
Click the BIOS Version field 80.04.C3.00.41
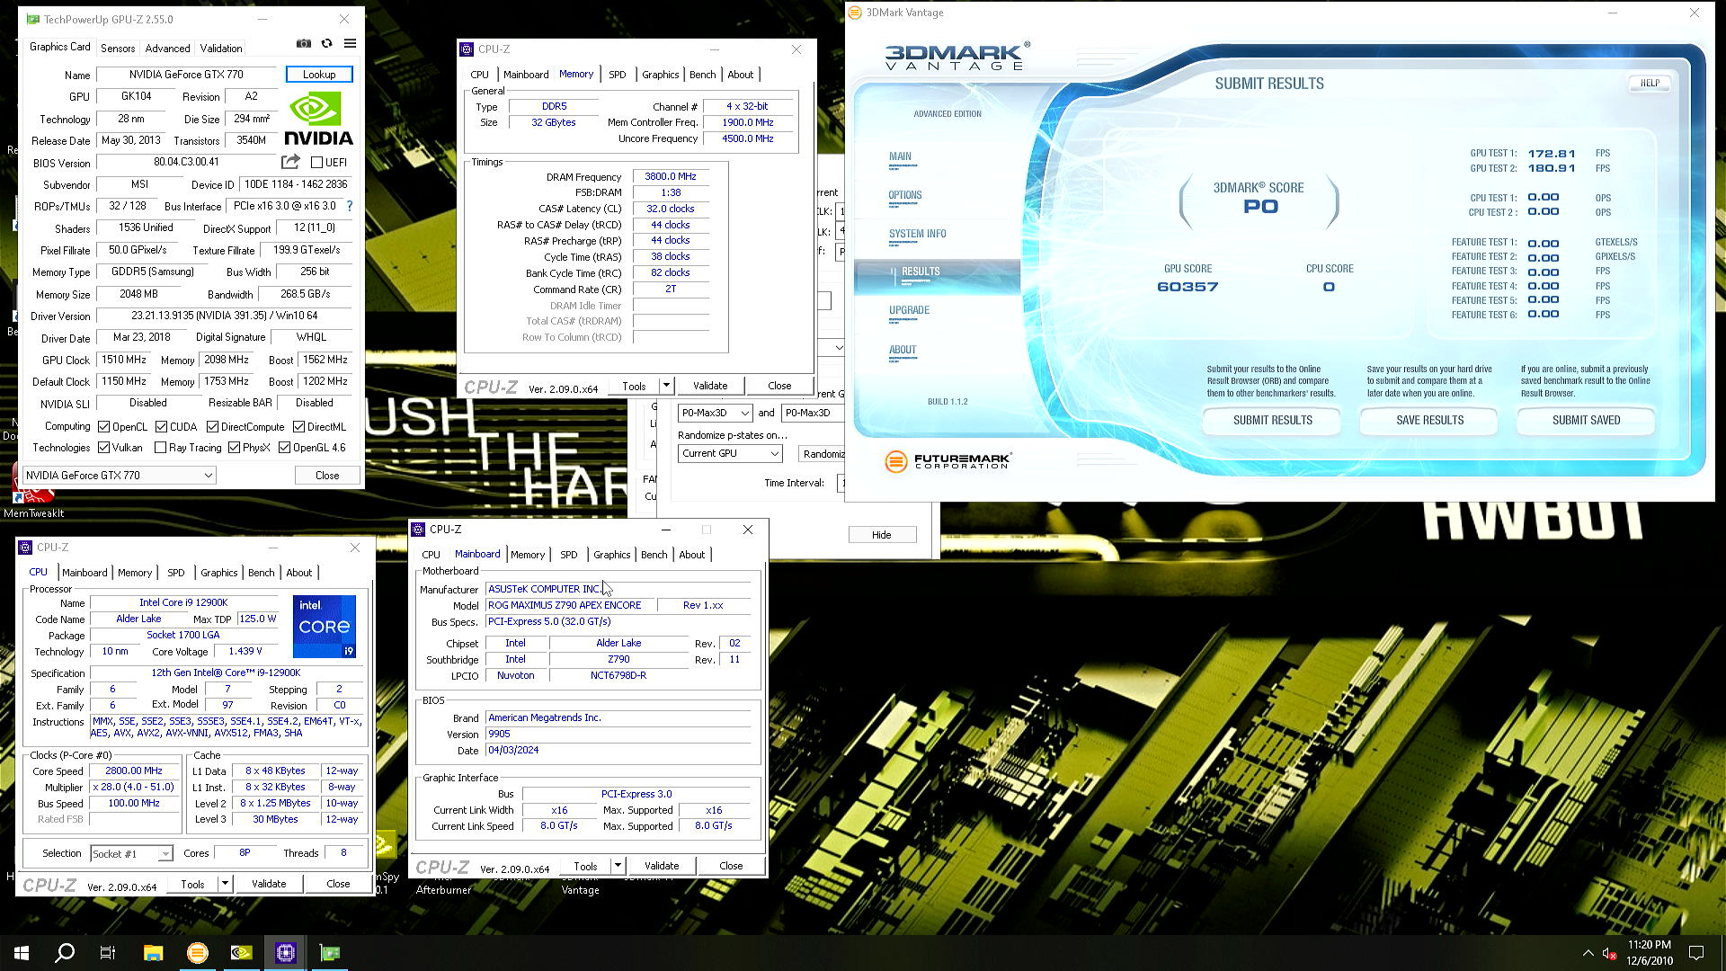[x=186, y=163]
